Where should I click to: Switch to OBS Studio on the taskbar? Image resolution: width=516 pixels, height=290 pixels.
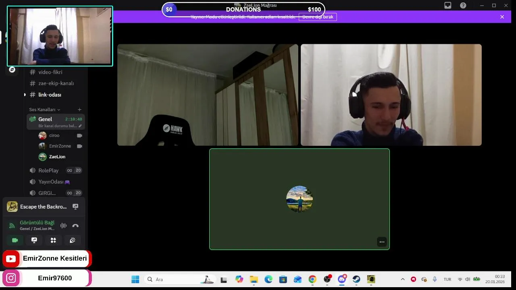tap(327, 279)
